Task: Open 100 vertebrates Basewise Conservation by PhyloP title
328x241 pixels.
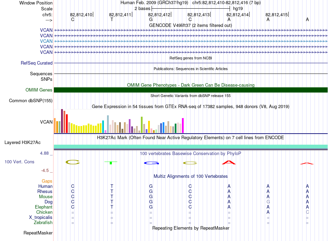Action: 191,153
